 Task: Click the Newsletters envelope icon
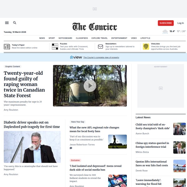(100, 46)
